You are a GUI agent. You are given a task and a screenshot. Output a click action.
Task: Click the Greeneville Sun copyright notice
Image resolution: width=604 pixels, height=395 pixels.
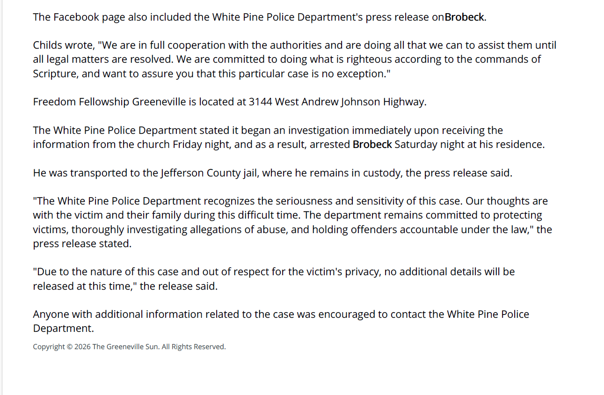129,347
